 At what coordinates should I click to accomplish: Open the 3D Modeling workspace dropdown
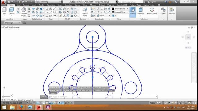click(x=48, y=2)
